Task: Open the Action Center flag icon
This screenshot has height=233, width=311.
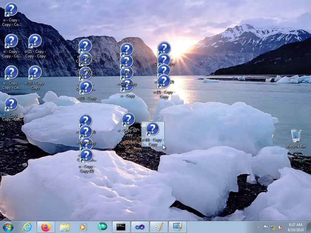Action: (265, 227)
